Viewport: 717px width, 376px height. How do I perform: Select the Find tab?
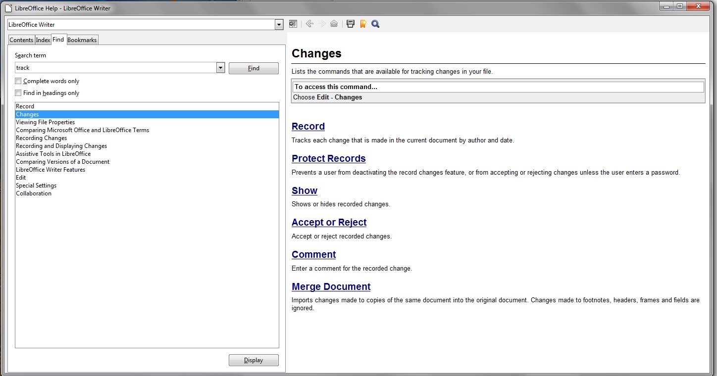coord(58,40)
